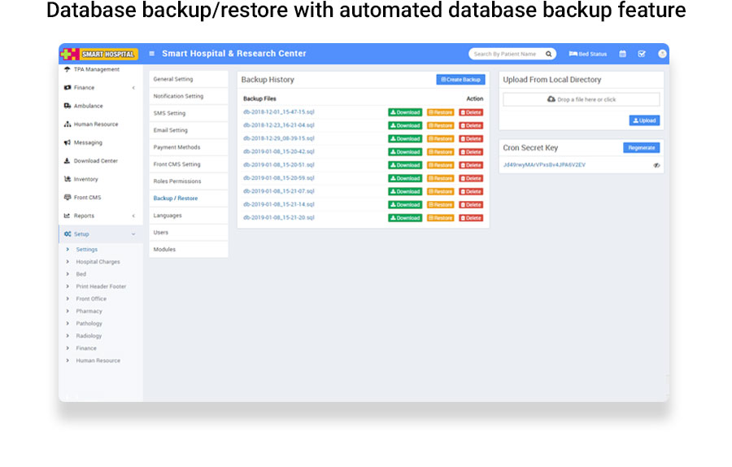Switch to the Email Setting tab
732x467 pixels.
point(170,130)
